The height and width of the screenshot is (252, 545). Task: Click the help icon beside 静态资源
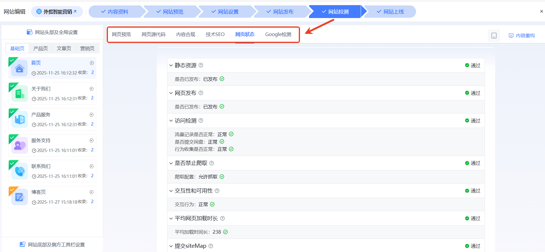pyautogui.click(x=201, y=65)
